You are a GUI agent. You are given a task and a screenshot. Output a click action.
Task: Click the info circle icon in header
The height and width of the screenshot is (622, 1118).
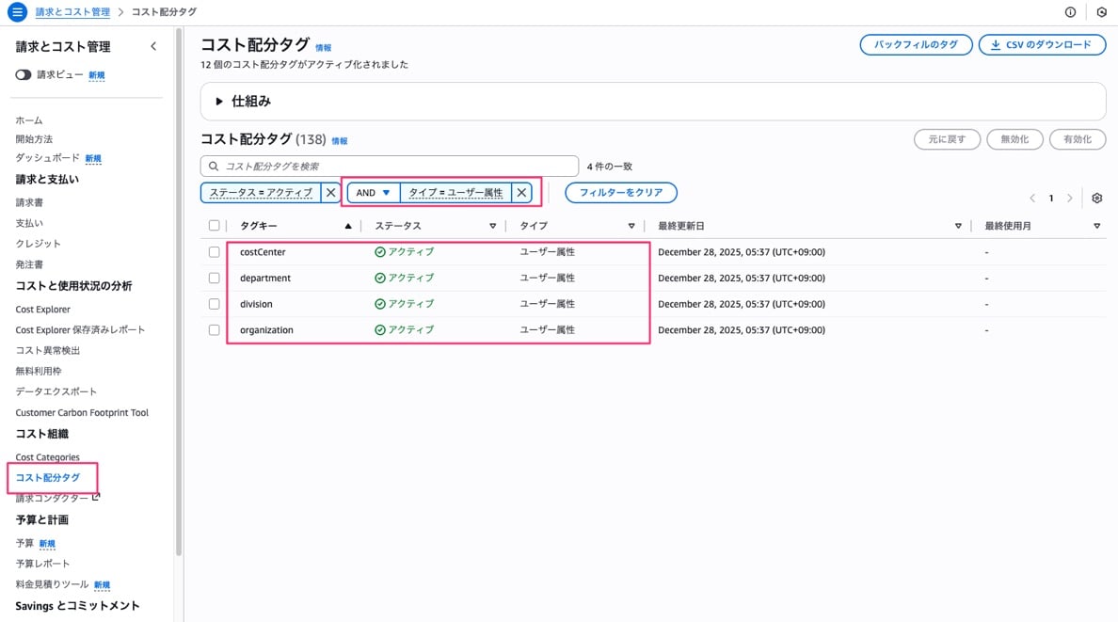1070,12
